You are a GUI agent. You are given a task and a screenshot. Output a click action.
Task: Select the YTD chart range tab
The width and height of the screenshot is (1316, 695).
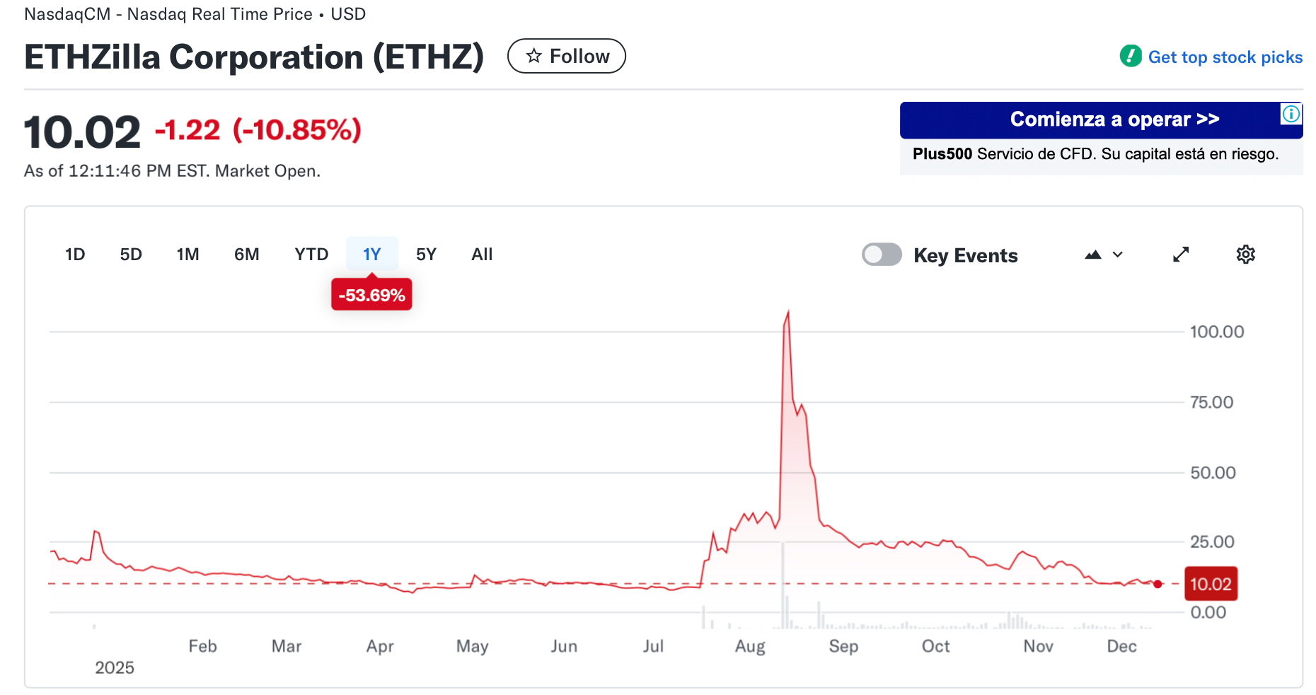point(311,255)
